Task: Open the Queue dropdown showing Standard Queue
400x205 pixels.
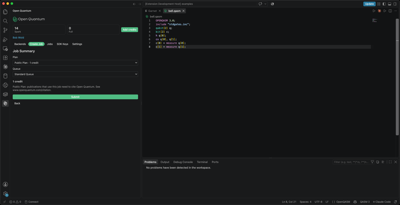Action: point(75,74)
